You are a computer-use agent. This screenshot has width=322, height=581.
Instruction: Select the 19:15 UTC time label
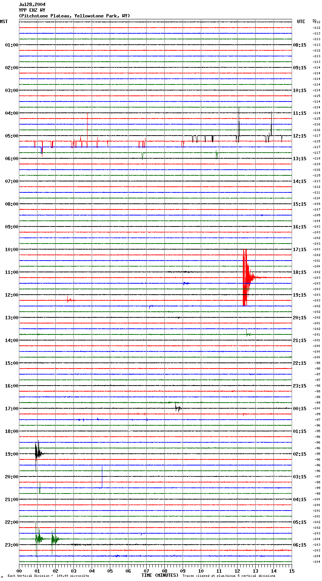click(300, 295)
